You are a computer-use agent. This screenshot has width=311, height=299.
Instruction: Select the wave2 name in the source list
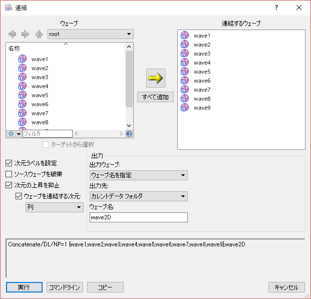40,68
